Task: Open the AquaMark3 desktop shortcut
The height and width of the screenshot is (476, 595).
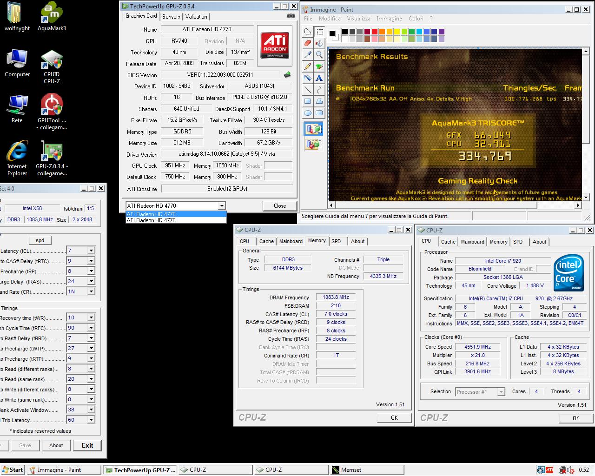Action: 52,17
